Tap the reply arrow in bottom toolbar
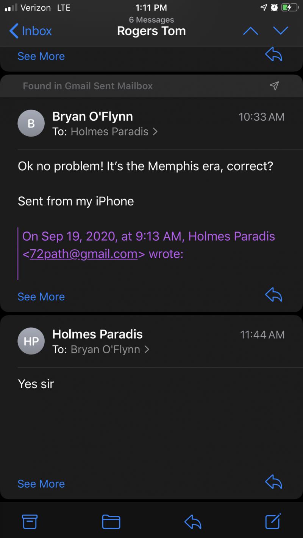The width and height of the screenshot is (303, 538). click(193, 522)
